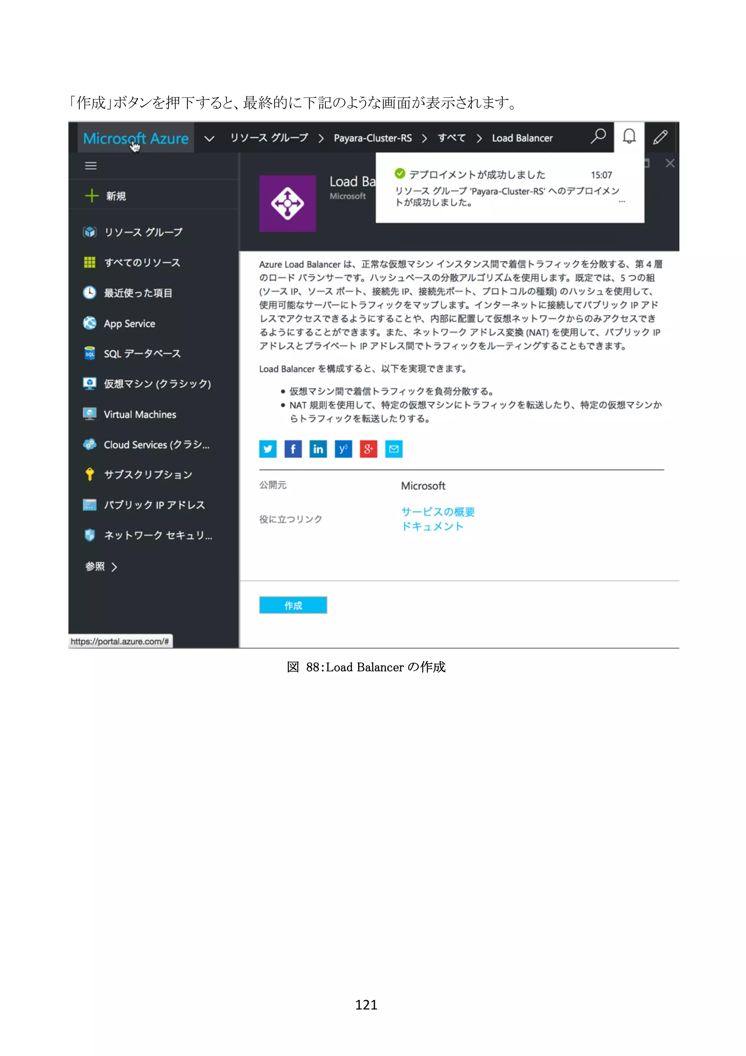
Task: Click the Cloud Services icon
Action: click(90, 444)
